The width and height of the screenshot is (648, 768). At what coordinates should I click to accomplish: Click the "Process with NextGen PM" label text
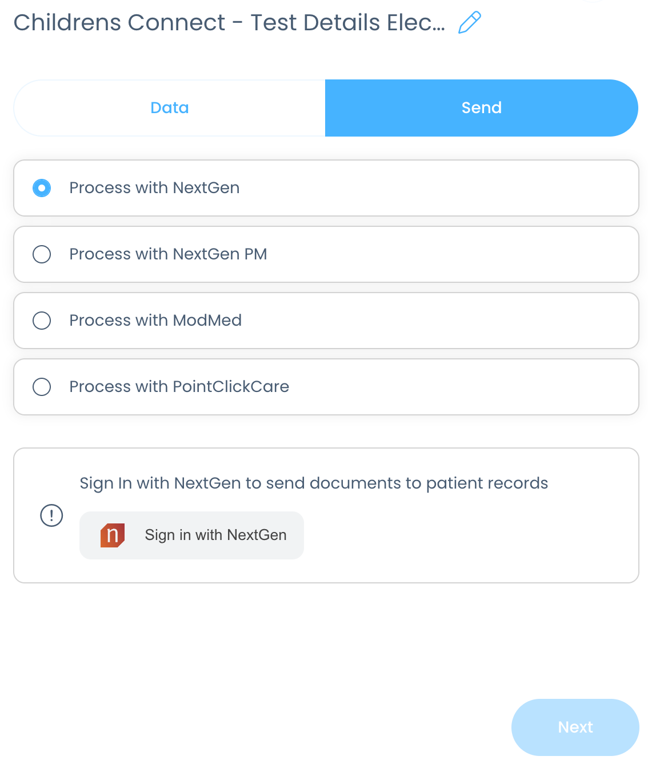coord(168,254)
